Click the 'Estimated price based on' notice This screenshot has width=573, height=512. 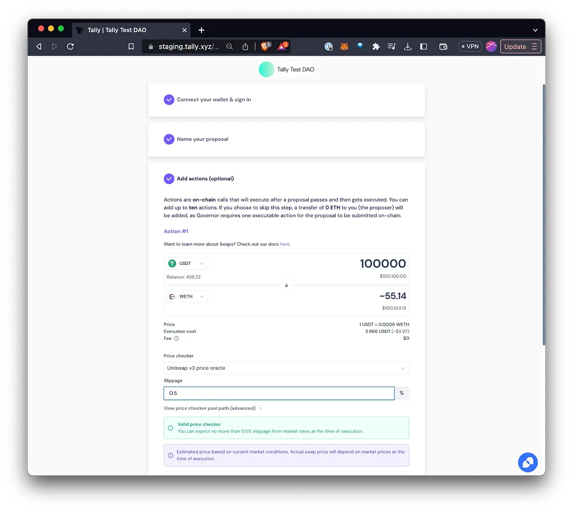click(286, 455)
